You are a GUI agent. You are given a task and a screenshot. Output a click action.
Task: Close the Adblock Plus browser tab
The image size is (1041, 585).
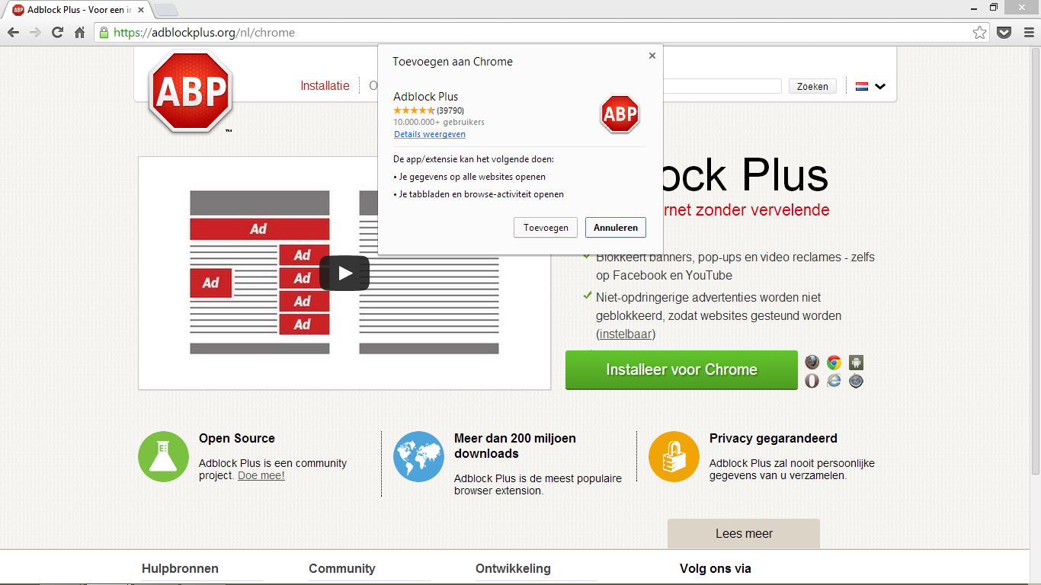pos(141,10)
